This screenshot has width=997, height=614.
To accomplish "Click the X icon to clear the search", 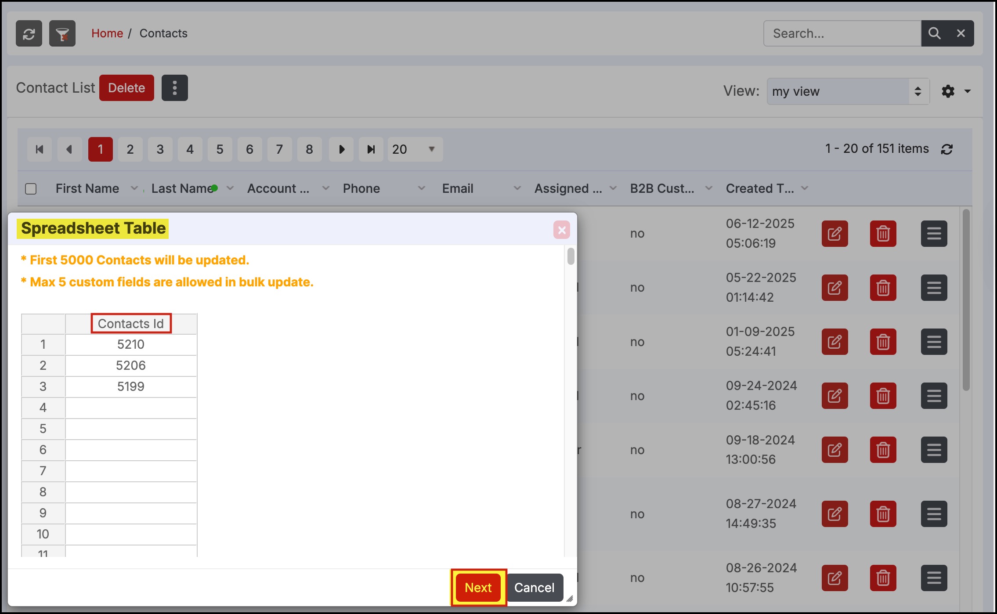I will pos(961,34).
